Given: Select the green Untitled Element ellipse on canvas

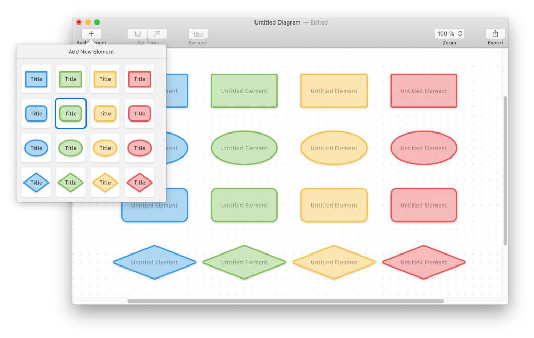Looking at the screenshot, I should [244, 148].
